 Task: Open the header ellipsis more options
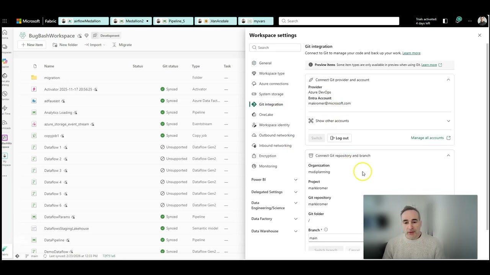pos(470,21)
